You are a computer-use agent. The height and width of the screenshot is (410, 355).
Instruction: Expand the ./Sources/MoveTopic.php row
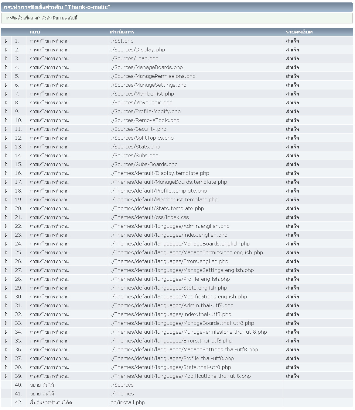coord(6,102)
